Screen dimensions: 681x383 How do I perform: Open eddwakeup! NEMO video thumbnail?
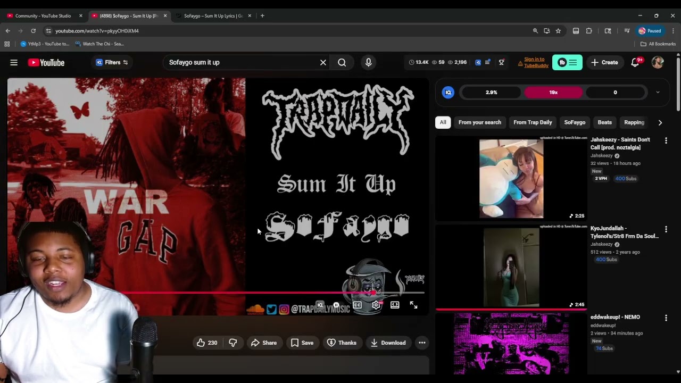tap(511, 344)
